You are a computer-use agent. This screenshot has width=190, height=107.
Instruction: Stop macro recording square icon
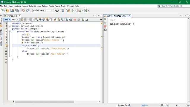pyautogui.click(x=78, y=20)
